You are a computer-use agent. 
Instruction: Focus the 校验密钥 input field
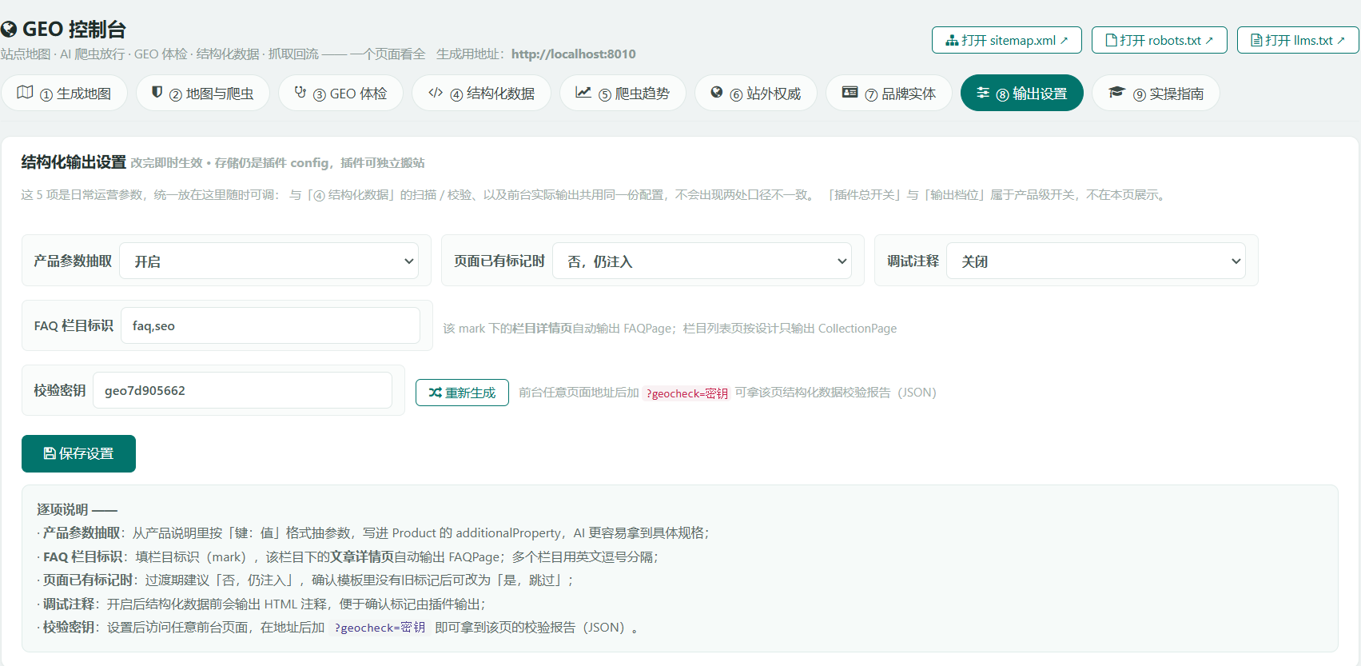242,390
